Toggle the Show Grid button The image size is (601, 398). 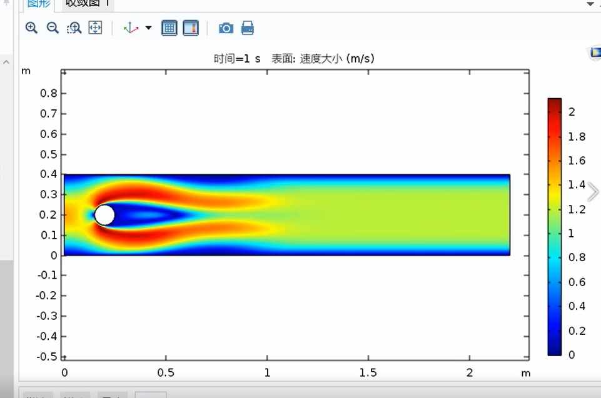(x=169, y=28)
